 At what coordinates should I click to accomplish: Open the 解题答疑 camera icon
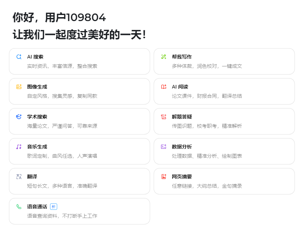pyautogui.click(x=163, y=116)
